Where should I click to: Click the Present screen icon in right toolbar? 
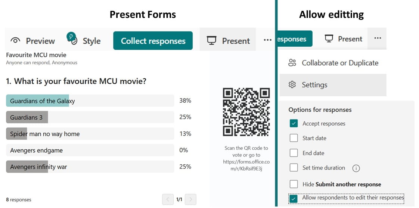(x=329, y=38)
